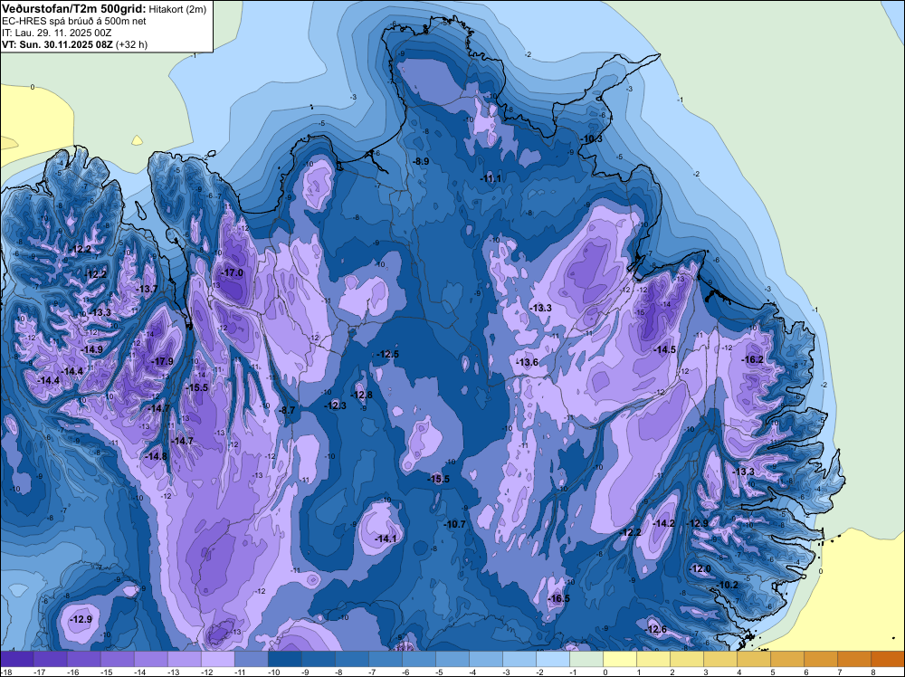Click the -8.7 temperature reading
The image size is (905, 677).
[x=287, y=410]
